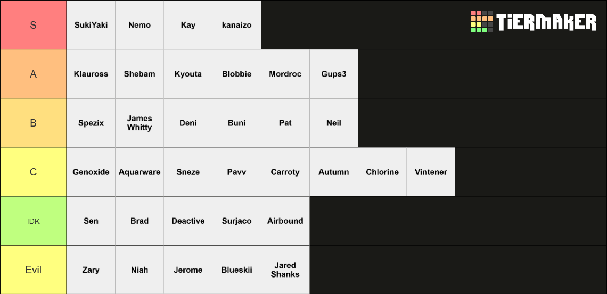Select the Mordroc tile
This screenshot has width=607, height=294.
[285, 74]
